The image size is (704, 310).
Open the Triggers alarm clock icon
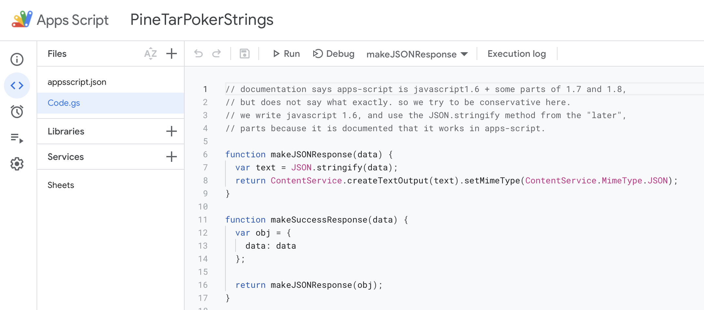click(x=17, y=112)
